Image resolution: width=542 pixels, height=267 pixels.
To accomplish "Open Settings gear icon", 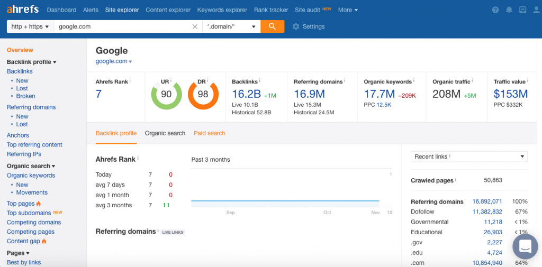I will (295, 26).
